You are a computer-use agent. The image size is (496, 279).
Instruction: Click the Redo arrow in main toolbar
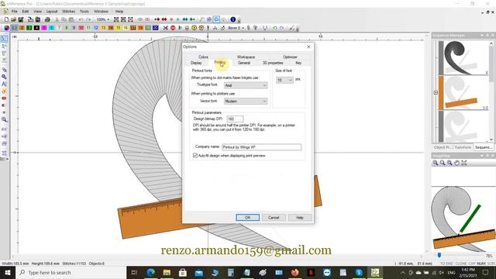click(x=88, y=19)
